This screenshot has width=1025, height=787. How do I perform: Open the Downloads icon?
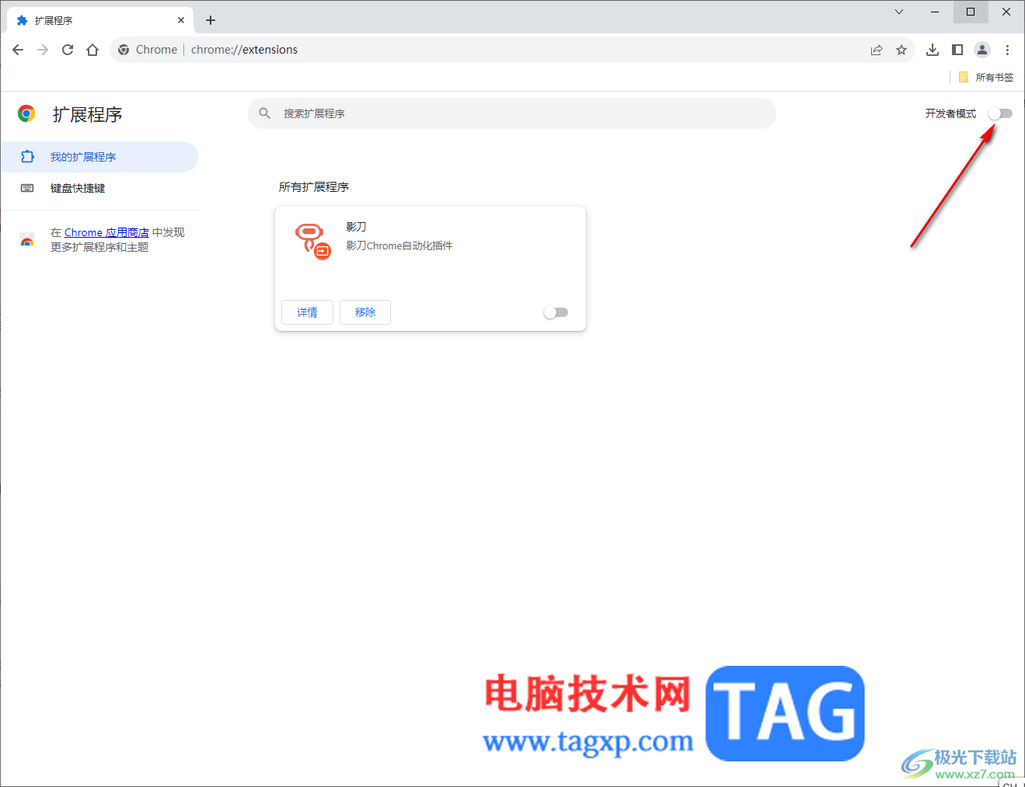click(x=933, y=49)
